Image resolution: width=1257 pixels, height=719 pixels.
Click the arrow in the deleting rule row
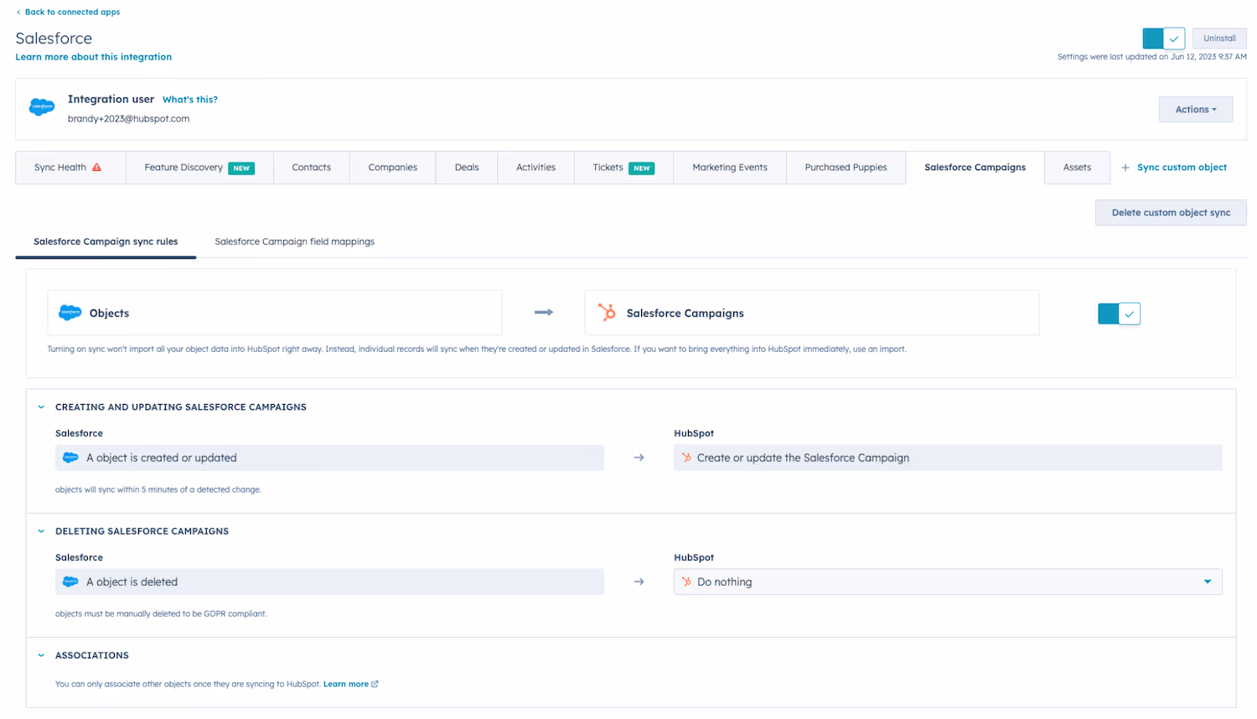tap(639, 582)
